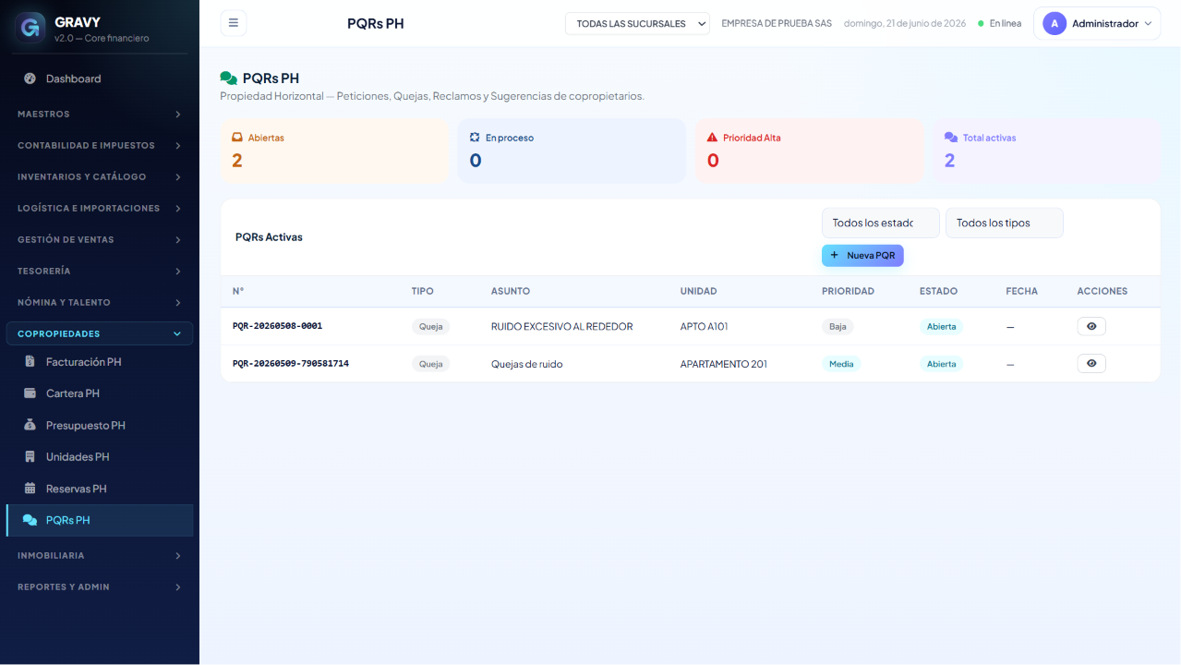Click the En proceso sync icon
This screenshot has height=665, width=1181.
point(475,138)
